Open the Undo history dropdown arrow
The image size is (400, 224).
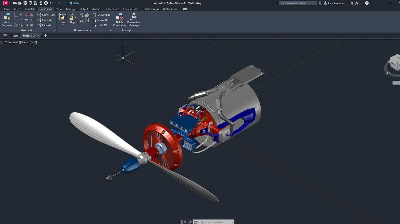(55, 3)
